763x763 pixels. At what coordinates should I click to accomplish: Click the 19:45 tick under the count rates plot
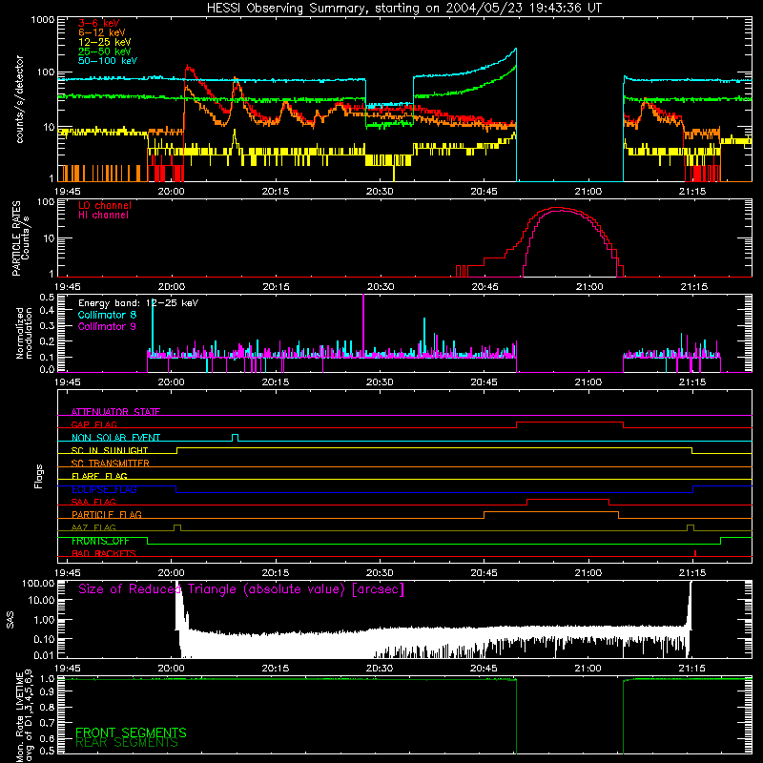pyautogui.click(x=67, y=192)
